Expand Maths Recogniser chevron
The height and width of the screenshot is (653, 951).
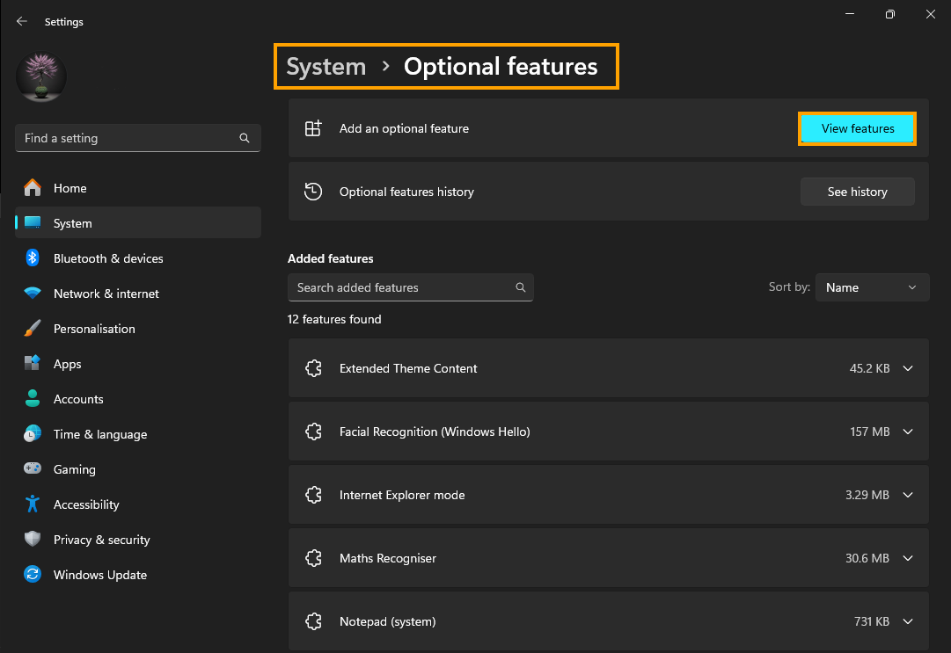908,558
